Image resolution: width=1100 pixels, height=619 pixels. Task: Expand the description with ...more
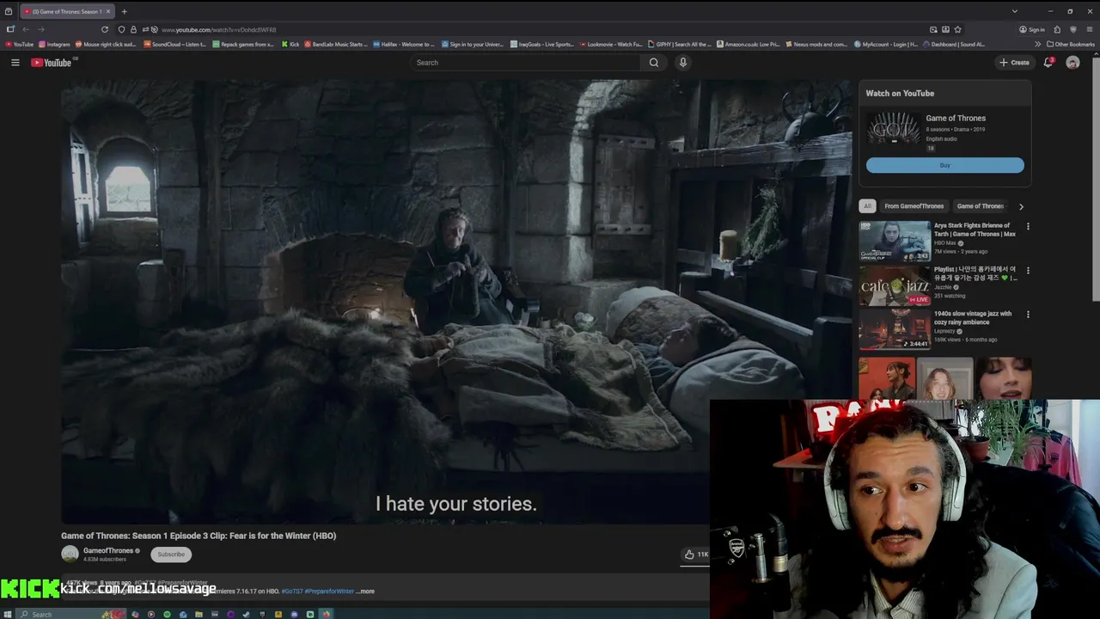pos(365,591)
